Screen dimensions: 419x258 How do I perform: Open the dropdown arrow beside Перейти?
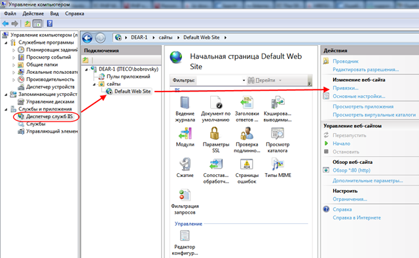(x=280, y=80)
